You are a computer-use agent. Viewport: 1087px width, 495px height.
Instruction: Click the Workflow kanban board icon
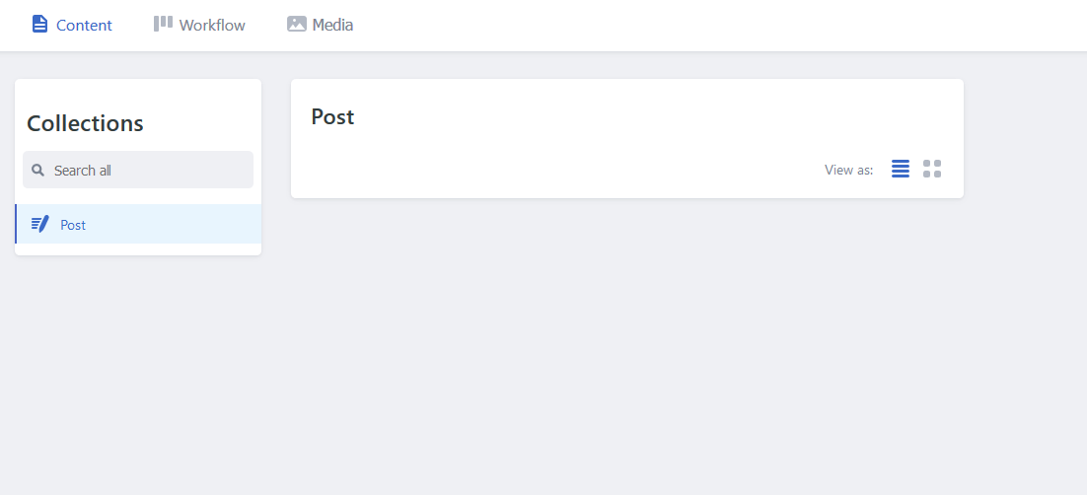pos(163,24)
